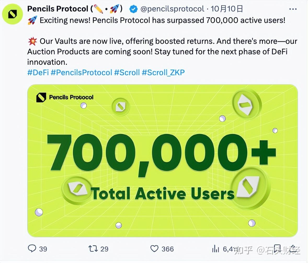
Task: Click the 39 replies count
Action: point(43,249)
